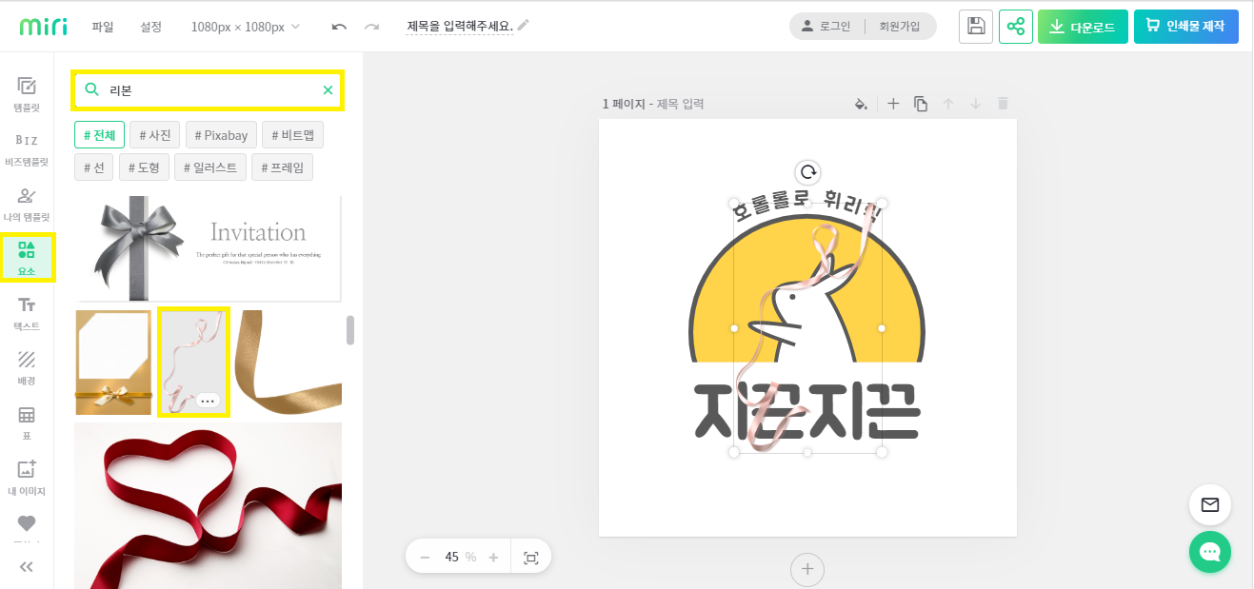Click the 호롤롤로 휘리릭 curved text on canvas

tap(807, 206)
